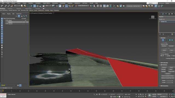The image size is (175, 98).
Task: Click Target Weld button
Action: click(171, 72)
